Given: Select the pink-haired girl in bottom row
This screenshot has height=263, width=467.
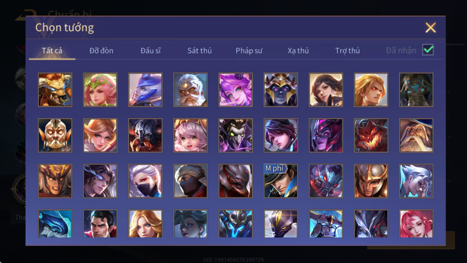Looking at the screenshot, I should [416, 224].
